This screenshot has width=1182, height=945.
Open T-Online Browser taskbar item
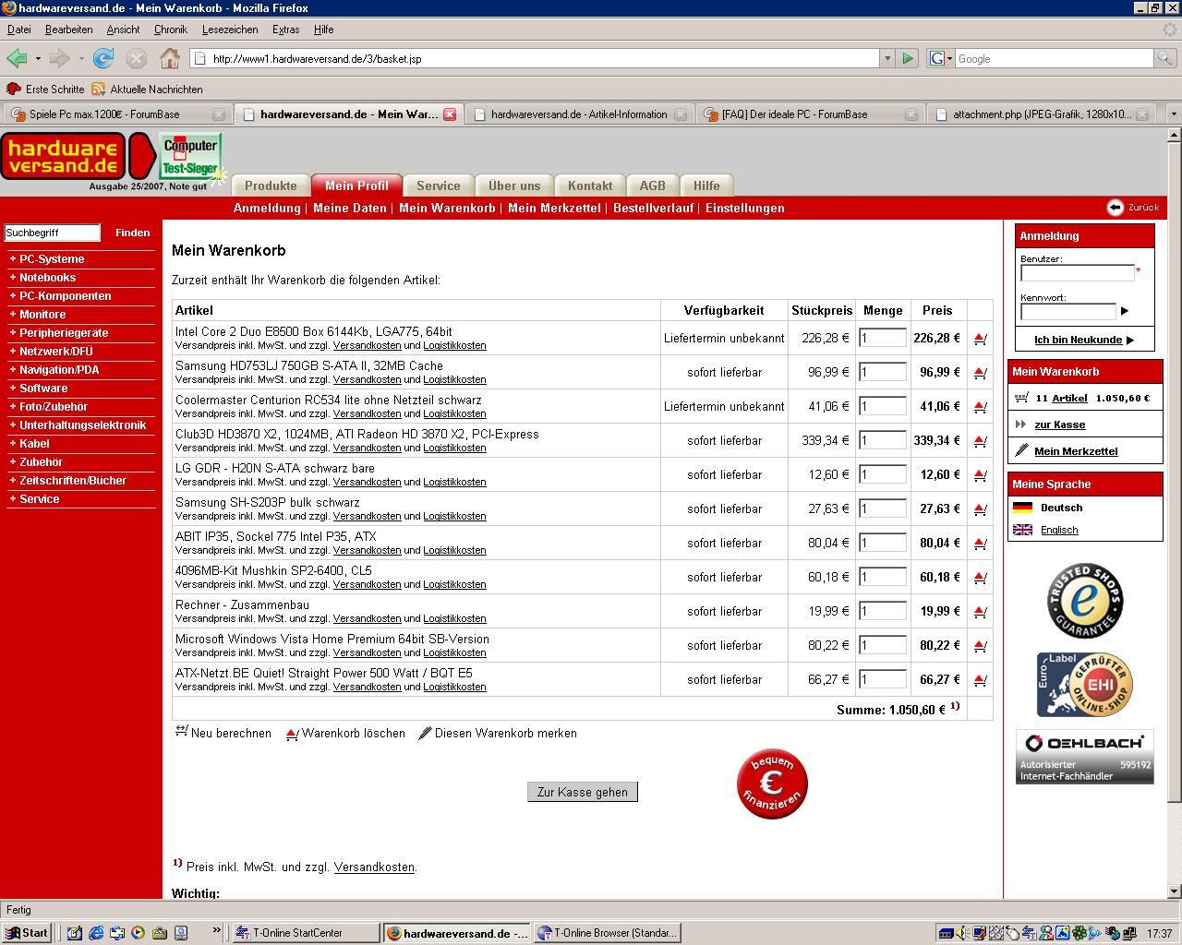coord(608,933)
